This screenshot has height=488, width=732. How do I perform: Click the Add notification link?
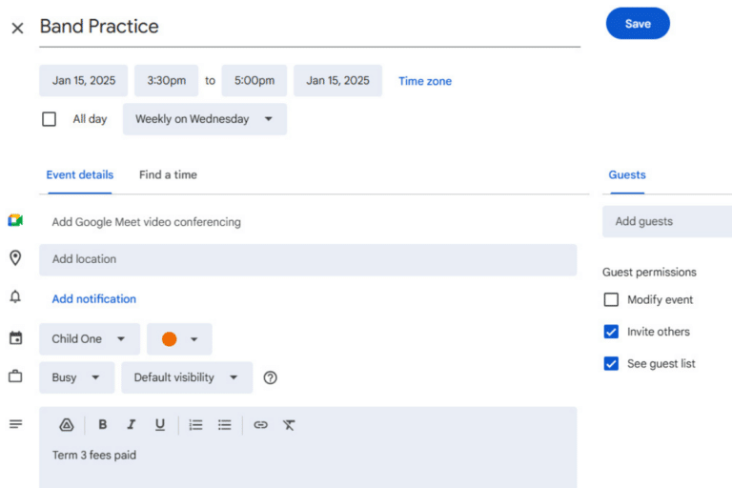point(93,299)
